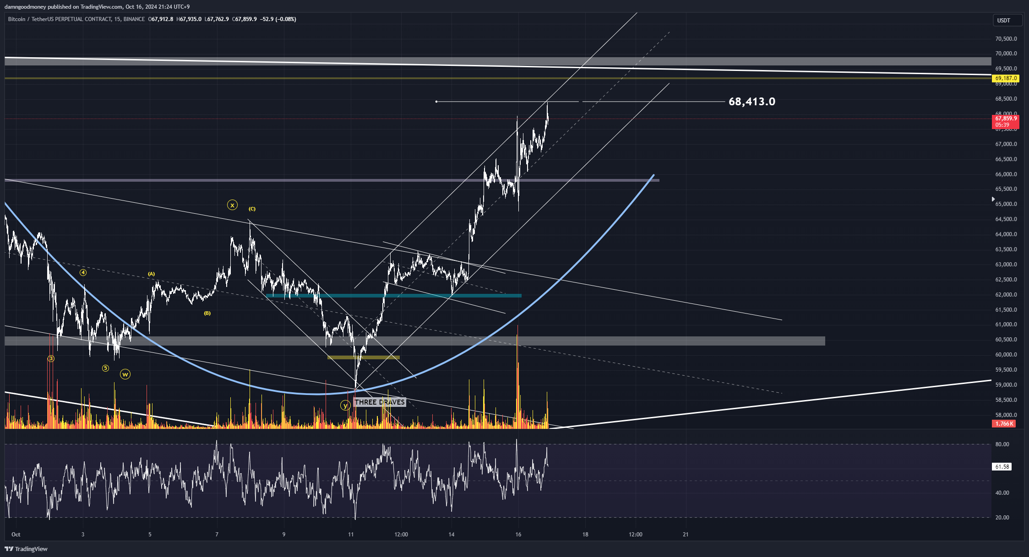The image size is (1029, 557).
Task: Click the 12:00 label between 18 and 21
Action: click(636, 534)
